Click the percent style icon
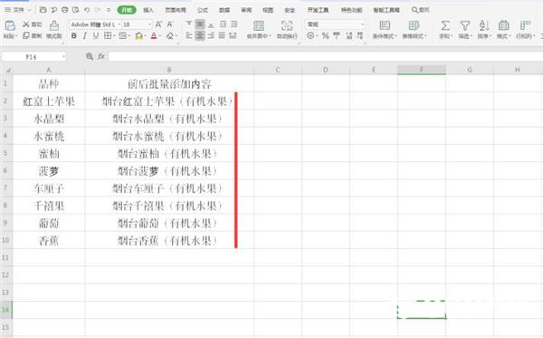 pos(325,35)
